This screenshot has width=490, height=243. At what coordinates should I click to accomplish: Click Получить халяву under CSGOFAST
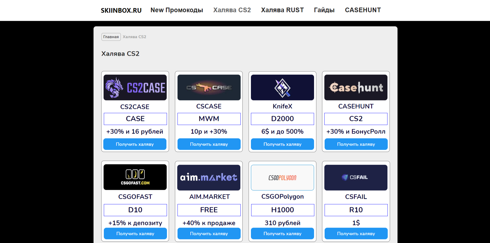[135, 233]
